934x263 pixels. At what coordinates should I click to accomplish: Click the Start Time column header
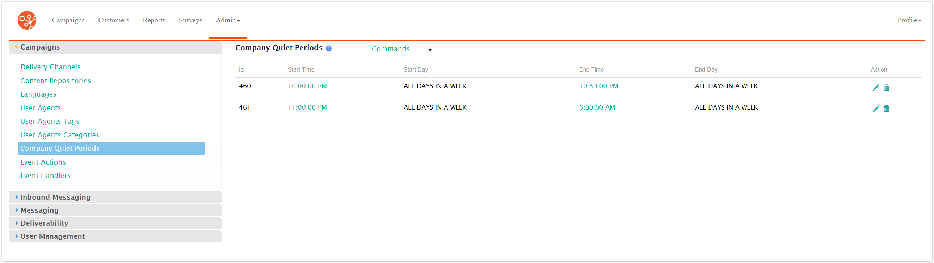[x=300, y=69]
